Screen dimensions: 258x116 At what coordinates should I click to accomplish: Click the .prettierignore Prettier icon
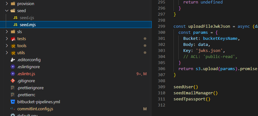pyautogui.click(x=13, y=88)
